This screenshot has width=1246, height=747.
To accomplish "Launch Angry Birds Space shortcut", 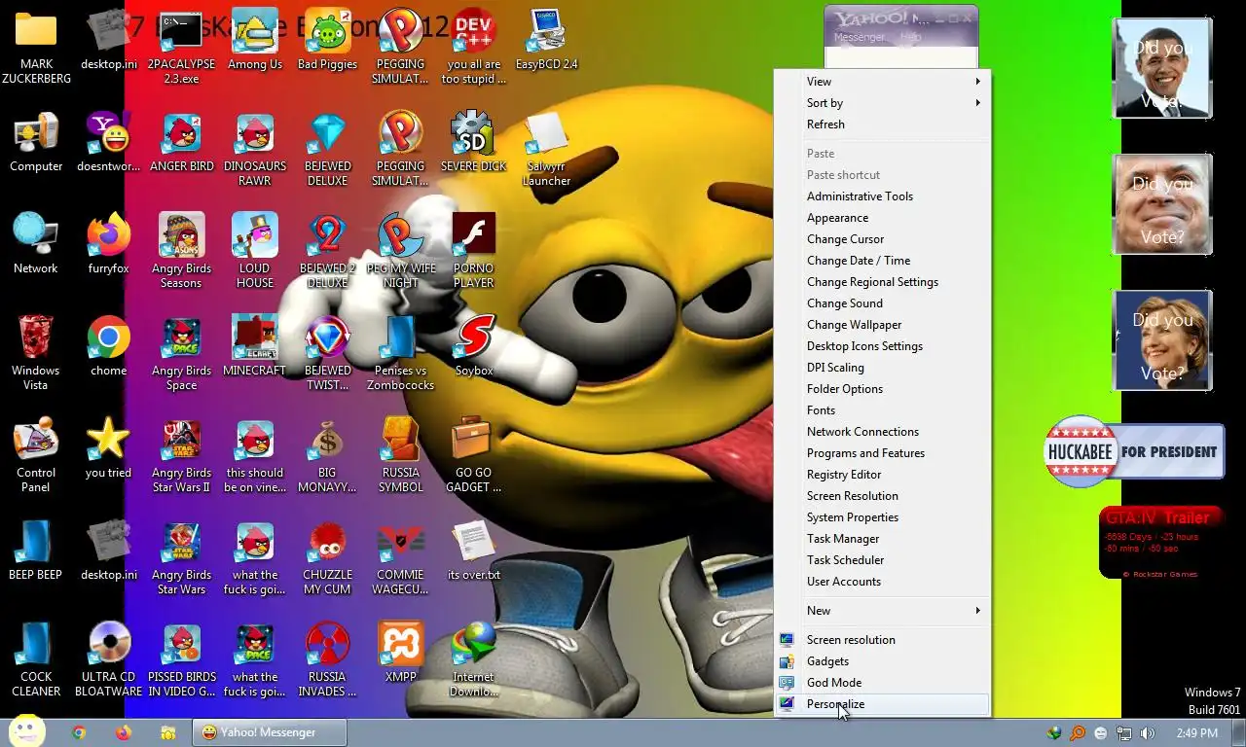I will [181, 354].
